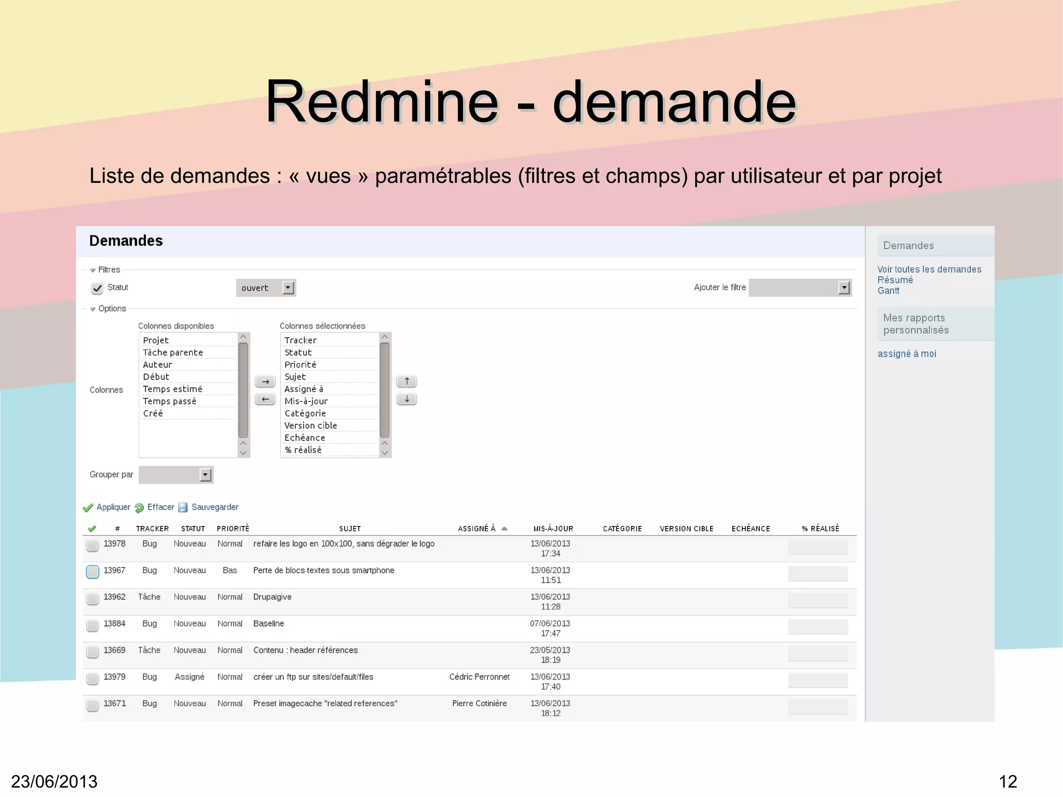This screenshot has width=1063, height=797.
Task: Open Voir toutes les demandes link
Action: [x=929, y=269]
